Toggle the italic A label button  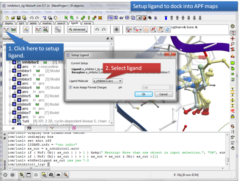(139, 18)
